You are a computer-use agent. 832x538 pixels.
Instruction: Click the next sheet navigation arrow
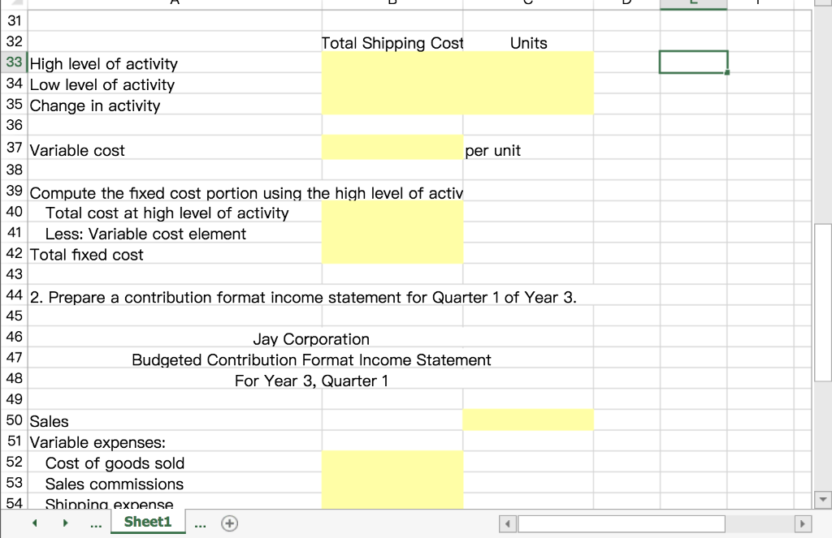click(x=65, y=523)
